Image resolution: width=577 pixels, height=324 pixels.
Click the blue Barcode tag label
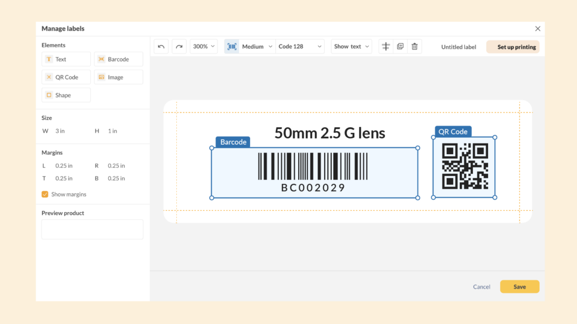(233, 142)
